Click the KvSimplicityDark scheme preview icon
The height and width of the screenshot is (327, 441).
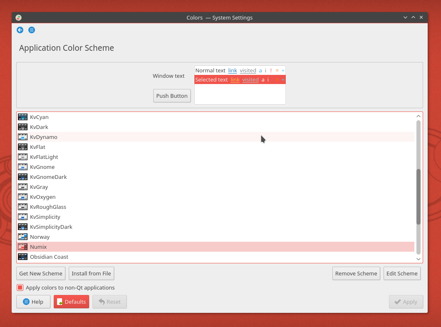tap(23, 227)
